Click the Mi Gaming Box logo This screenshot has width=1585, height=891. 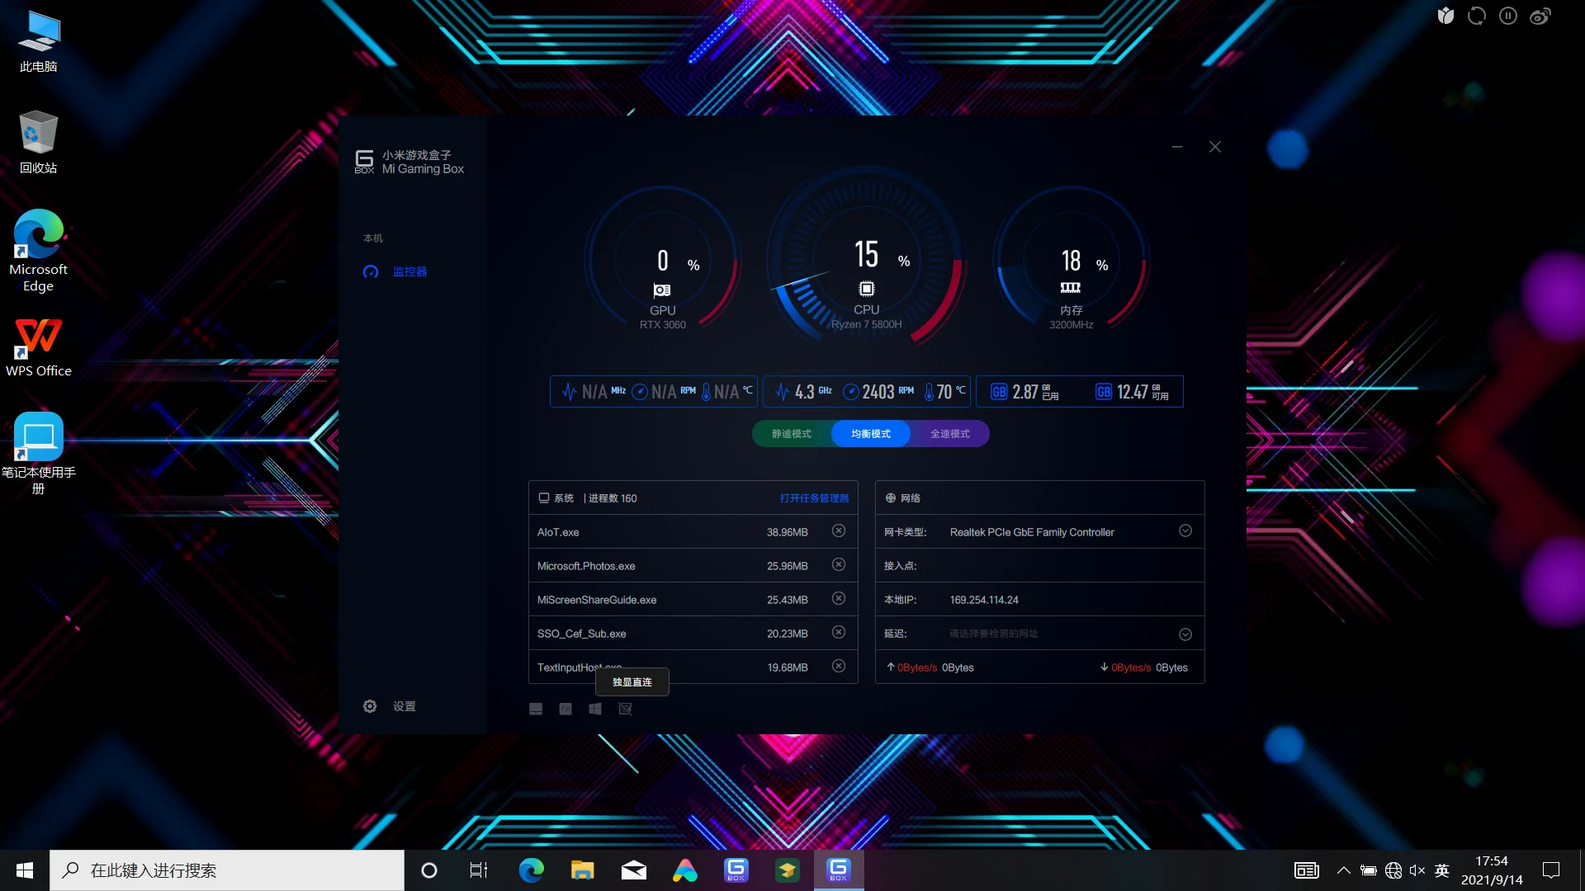click(x=364, y=162)
